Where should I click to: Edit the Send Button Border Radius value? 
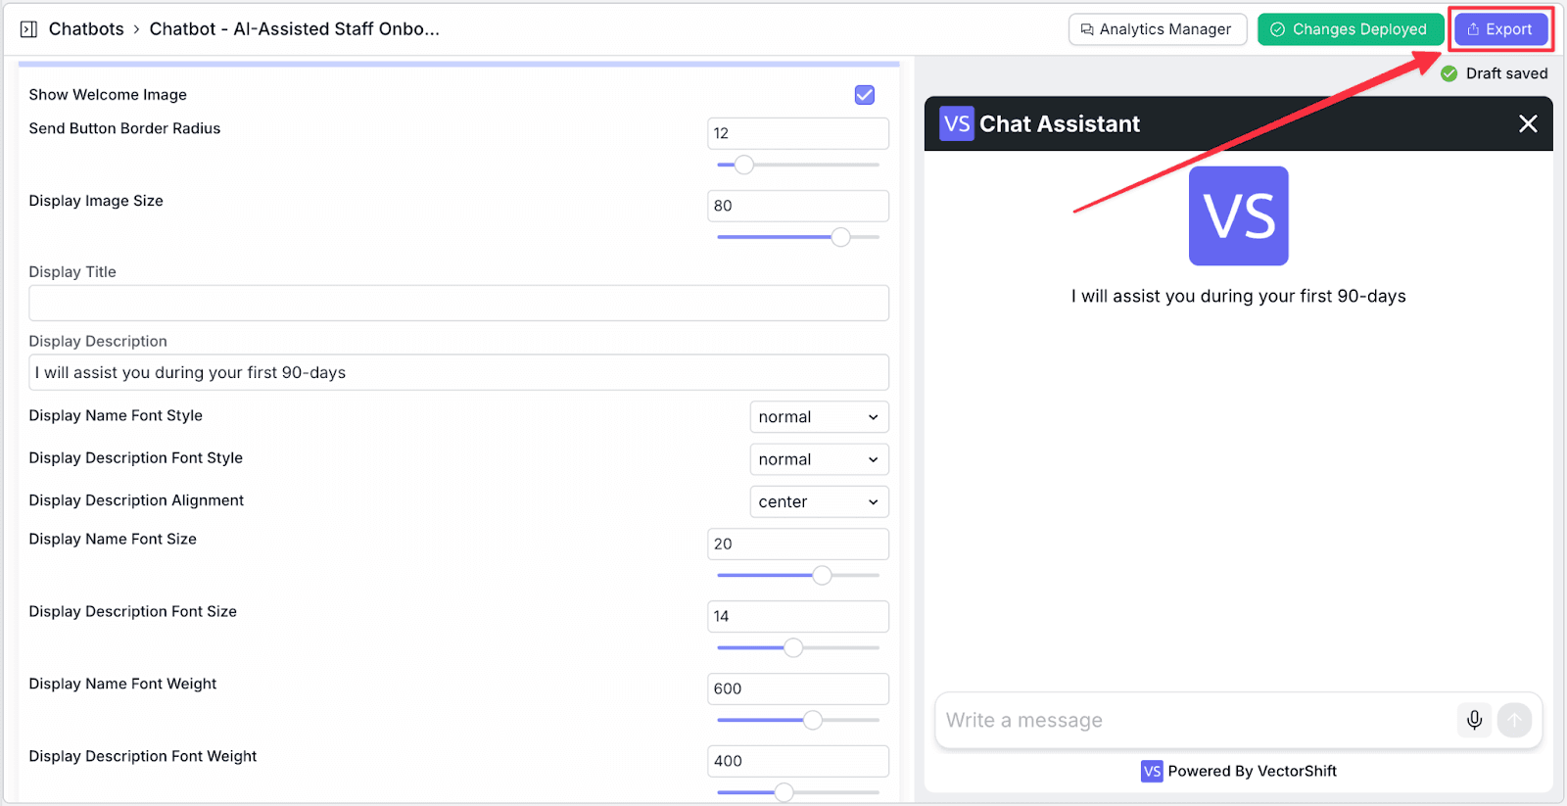(798, 133)
